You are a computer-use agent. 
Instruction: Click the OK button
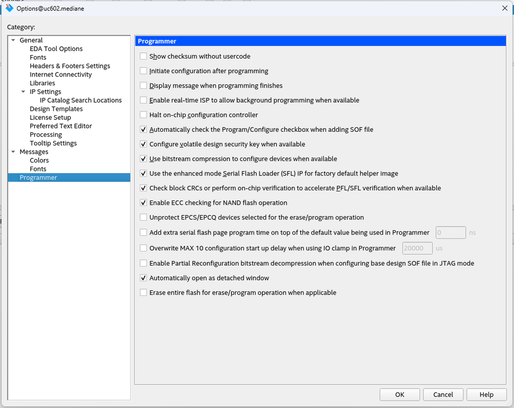(400, 395)
